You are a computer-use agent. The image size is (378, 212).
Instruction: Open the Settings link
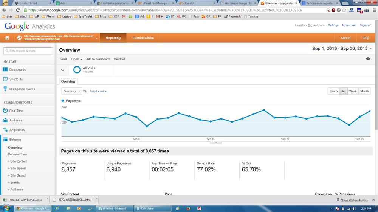click(333, 25)
